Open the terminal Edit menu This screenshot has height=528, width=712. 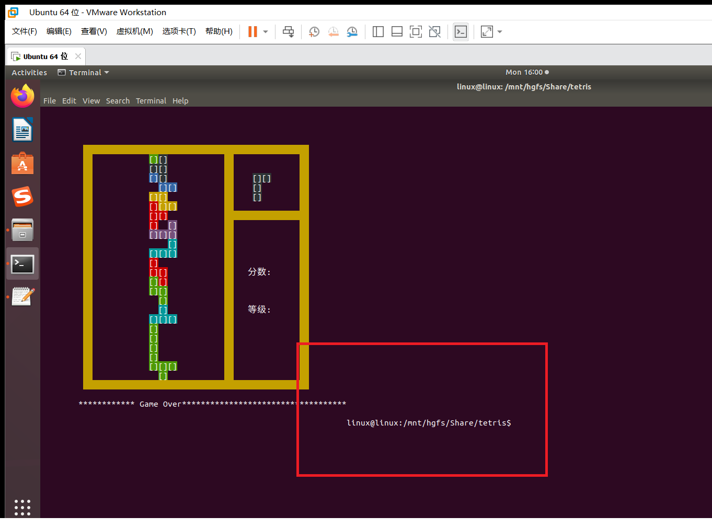pos(69,101)
